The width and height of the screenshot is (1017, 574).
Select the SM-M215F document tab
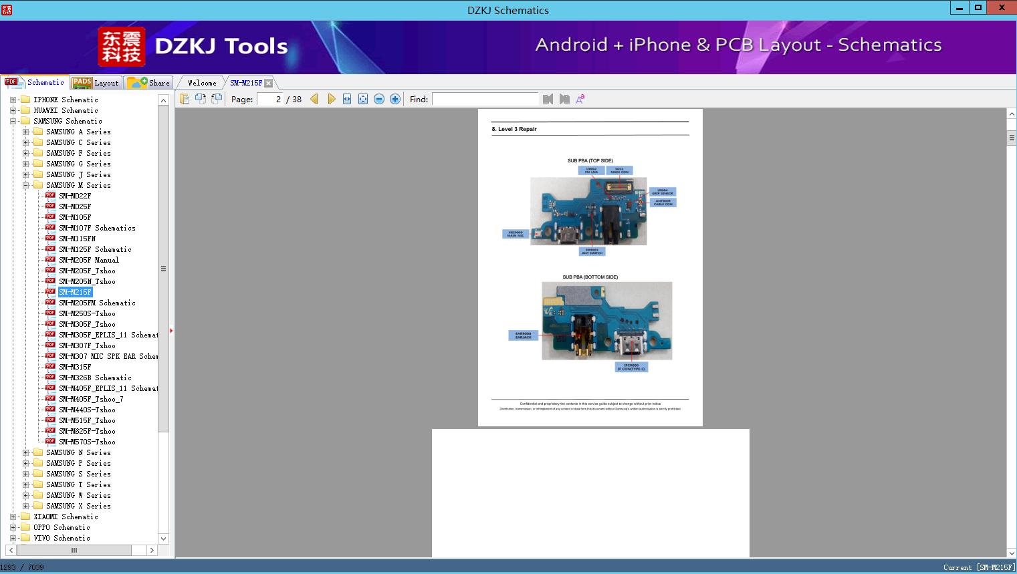point(246,83)
